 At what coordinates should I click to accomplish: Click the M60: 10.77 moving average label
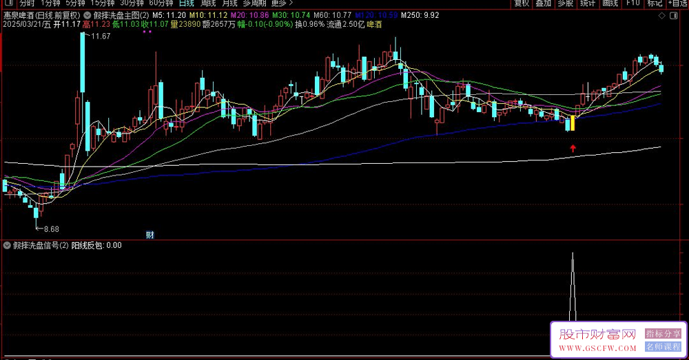(332, 15)
